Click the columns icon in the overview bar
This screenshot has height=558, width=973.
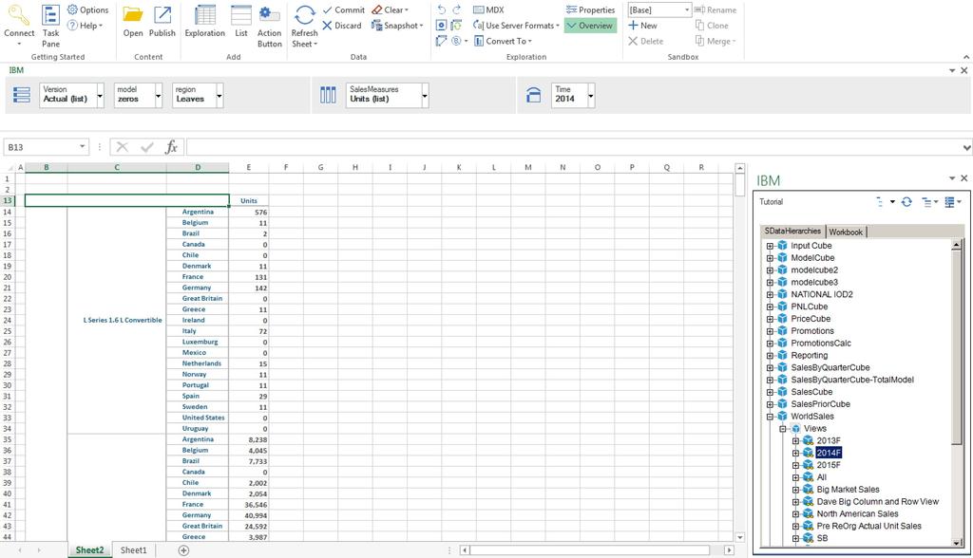click(x=328, y=95)
